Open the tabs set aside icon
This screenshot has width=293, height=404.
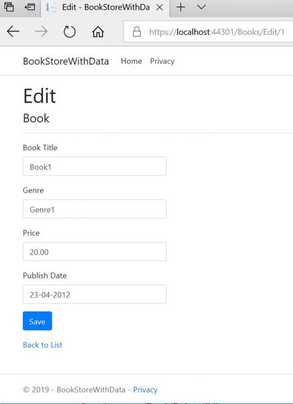coord(9,7)
